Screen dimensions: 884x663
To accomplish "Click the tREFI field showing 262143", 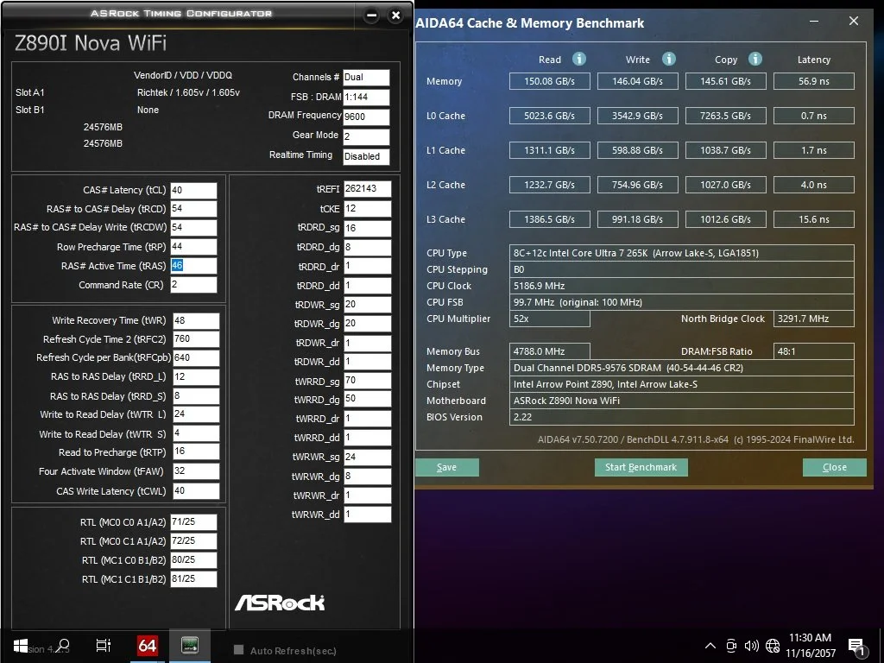I will (367, 189).
